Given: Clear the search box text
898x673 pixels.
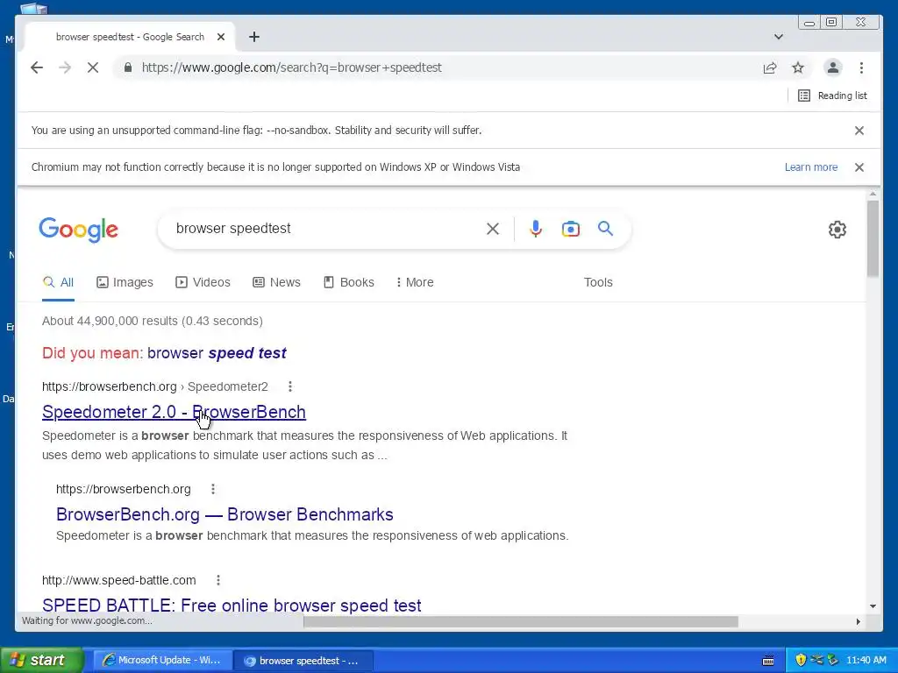Looking at the screenshot, I should coord(493,229).
